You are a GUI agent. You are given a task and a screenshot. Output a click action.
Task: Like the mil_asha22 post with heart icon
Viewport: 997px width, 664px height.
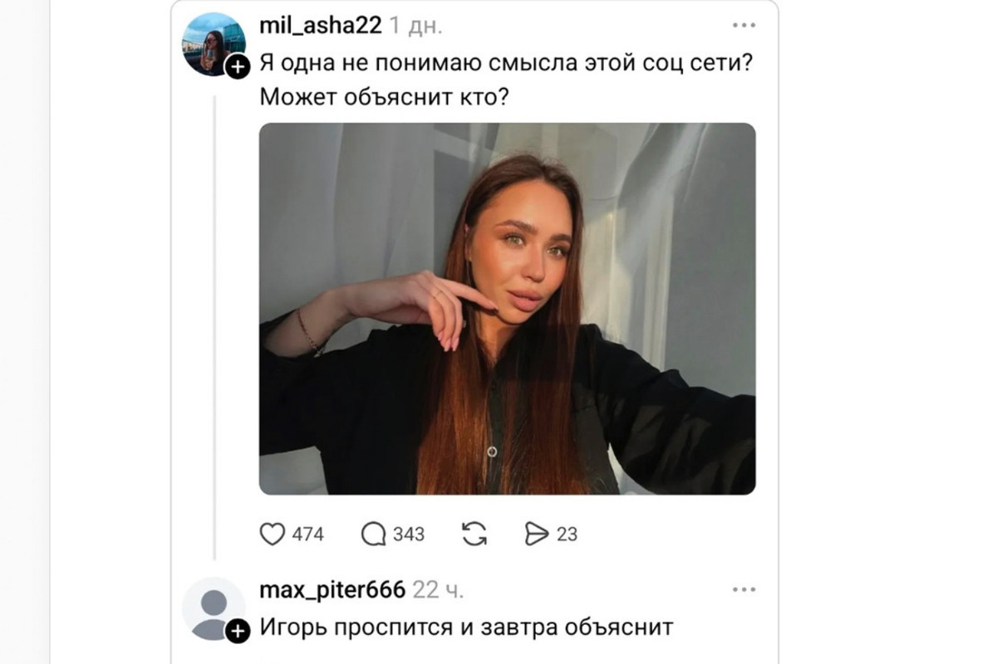pos(273,534)
